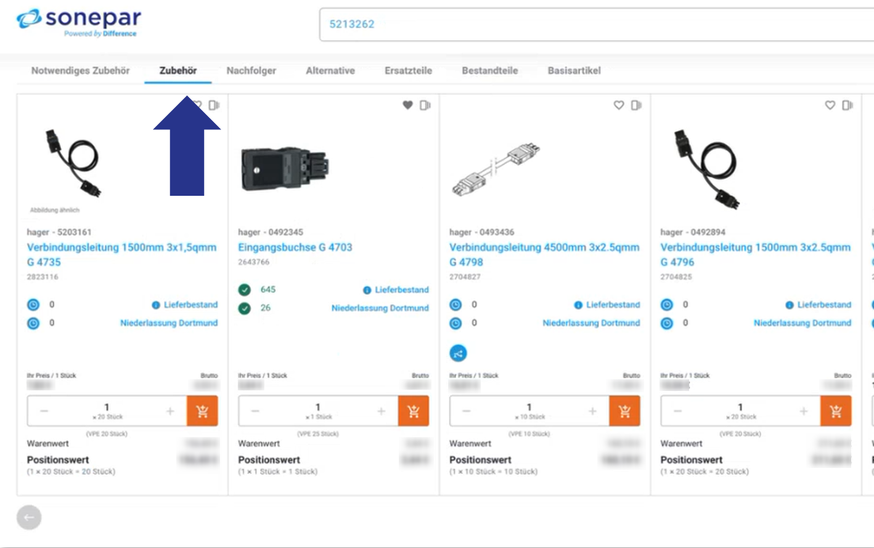The width and height of the screenshot is (874, 548).
Task: Open product image of Eingangsbuchse G 4703
Action: point(285,169)
